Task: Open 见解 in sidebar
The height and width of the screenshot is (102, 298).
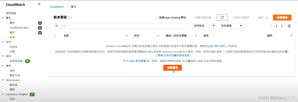Action: (12, 51)
